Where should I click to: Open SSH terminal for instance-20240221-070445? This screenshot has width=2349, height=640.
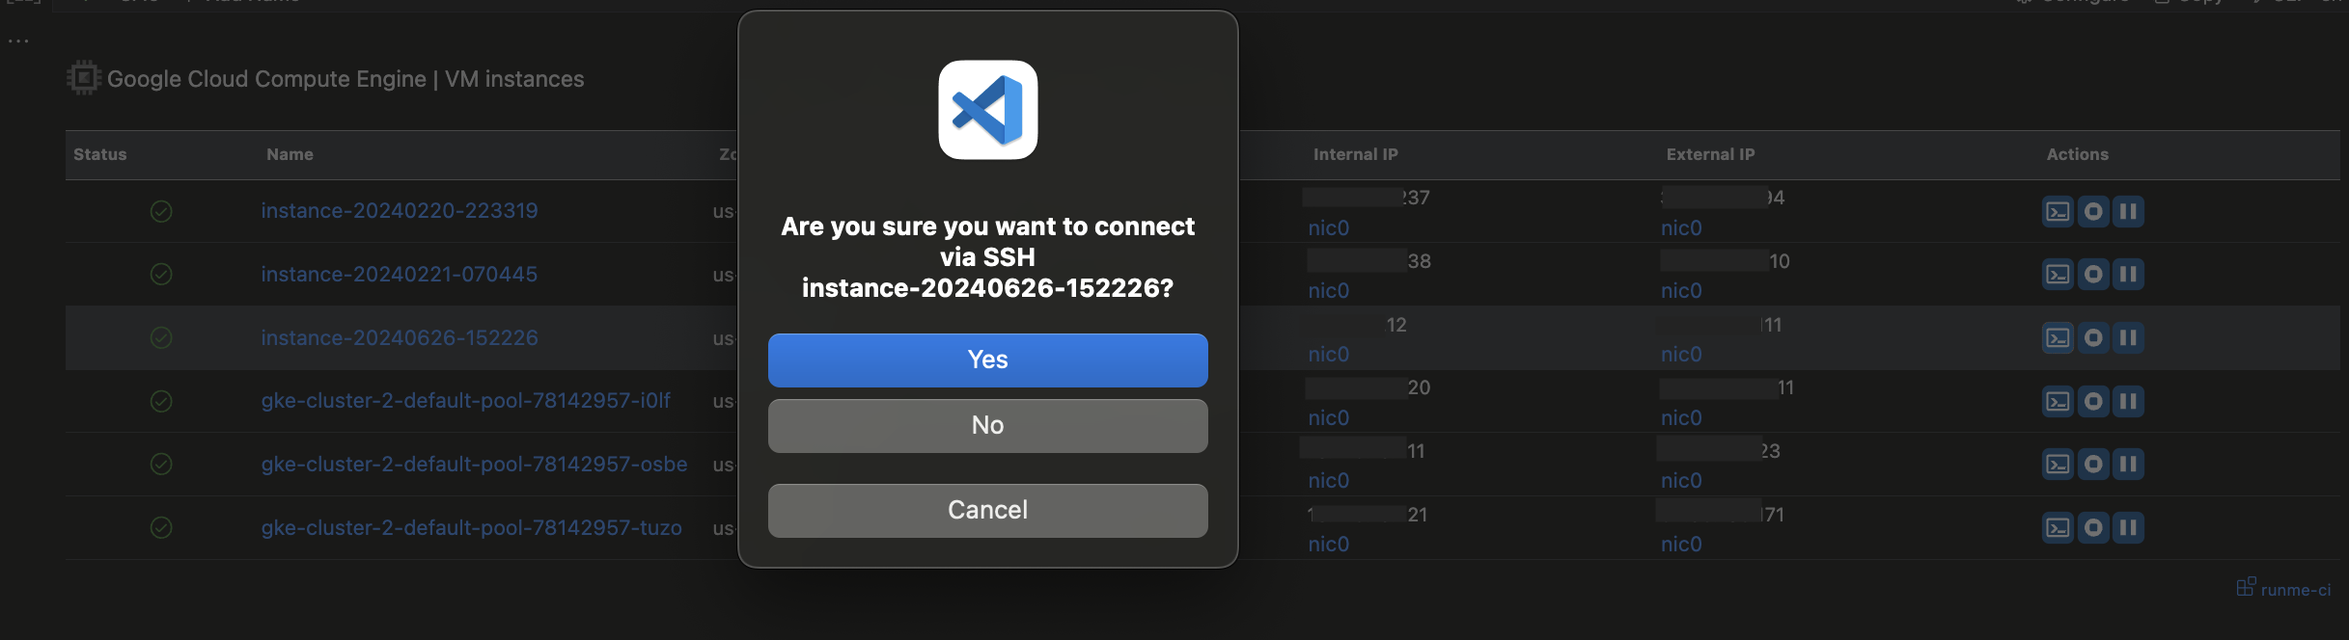pos(2058,275)
